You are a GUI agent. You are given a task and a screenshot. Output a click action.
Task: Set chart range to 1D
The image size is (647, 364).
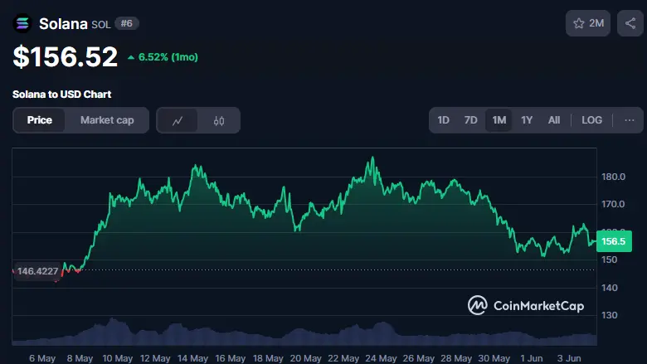click(443, 120)
